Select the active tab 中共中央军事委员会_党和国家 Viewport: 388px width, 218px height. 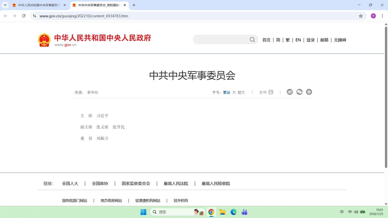click(99, 5)
